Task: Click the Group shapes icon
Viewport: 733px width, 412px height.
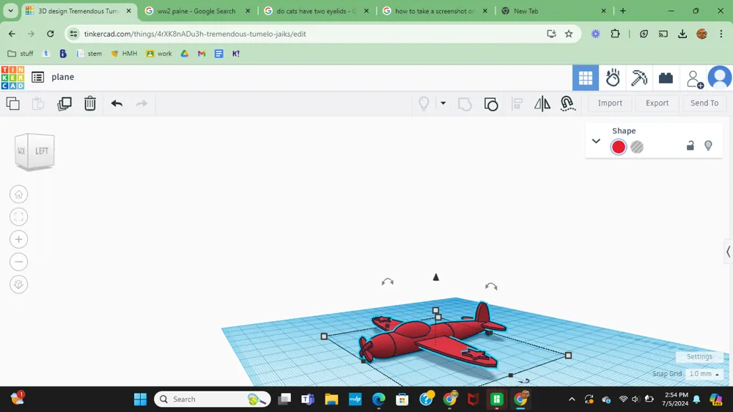Action: coord(465,104)
